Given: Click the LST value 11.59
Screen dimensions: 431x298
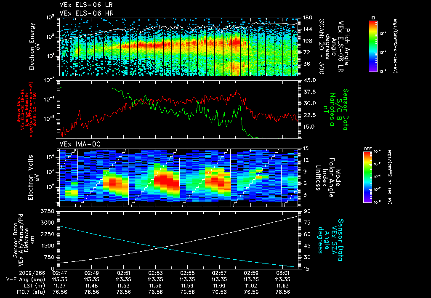Looking at the screenshot, I should (187, 286).
